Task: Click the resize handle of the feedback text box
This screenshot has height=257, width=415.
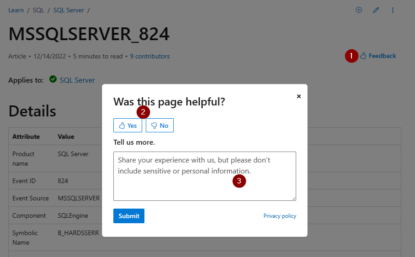Action: tap(294, 198)
